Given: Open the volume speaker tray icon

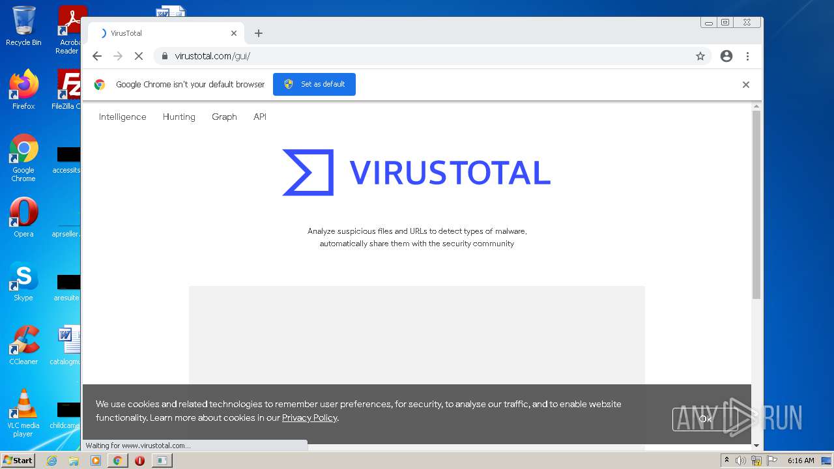Looking at the screenshot, I should click(741, 461).
